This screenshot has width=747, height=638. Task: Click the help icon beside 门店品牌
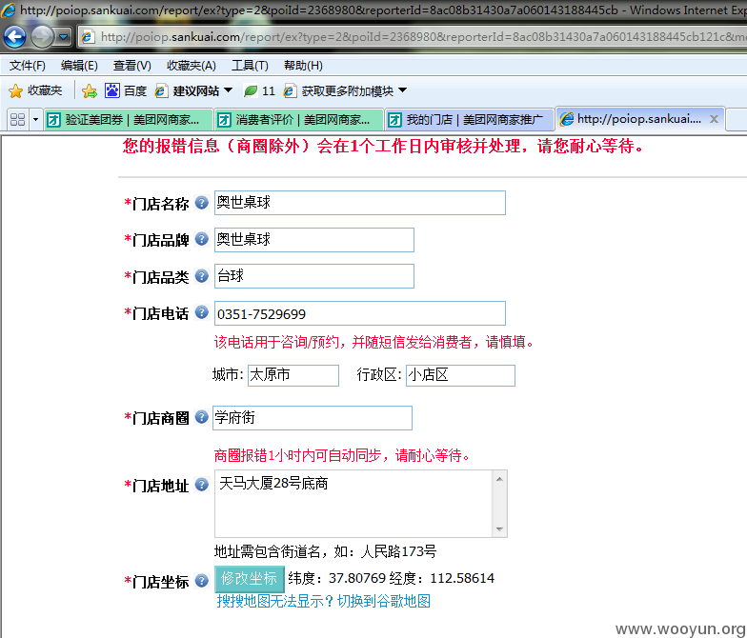pyautogui.click(x=202, y=239)
